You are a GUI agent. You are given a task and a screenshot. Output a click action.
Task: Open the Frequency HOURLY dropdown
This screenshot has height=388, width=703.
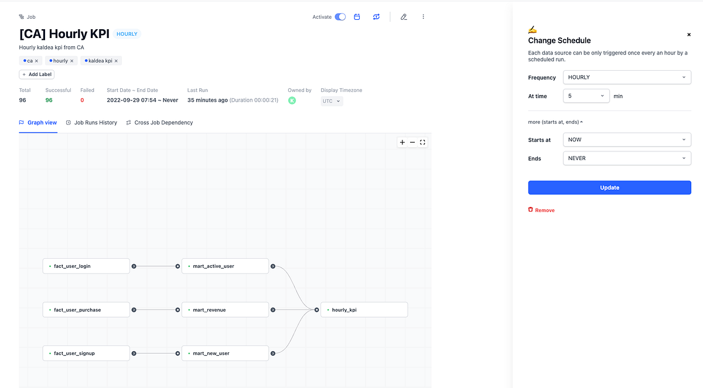(627, 77)
